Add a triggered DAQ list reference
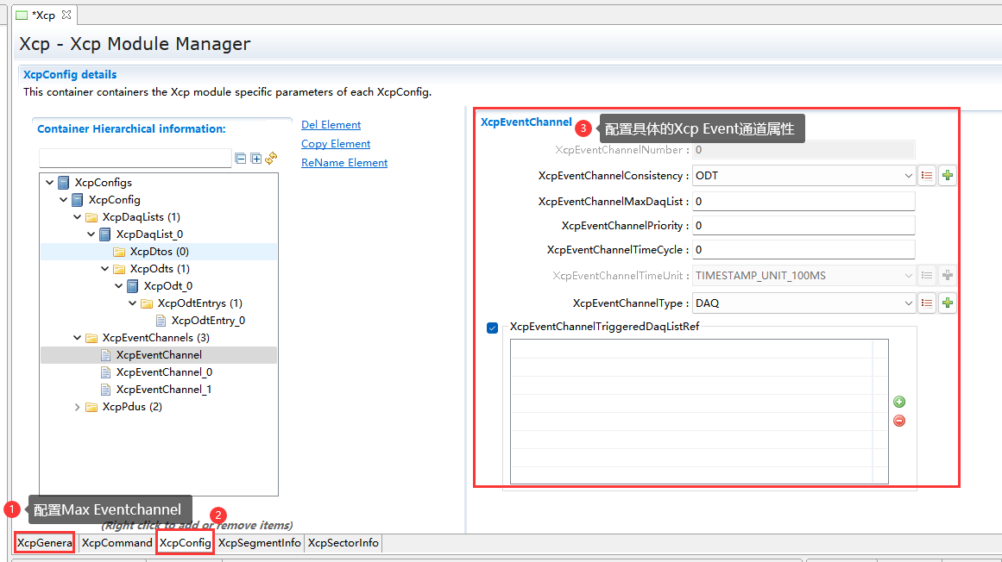1002x562 pixels. [899, 402]
